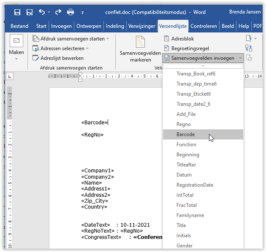Insert an Adresblok
266x252 pixels.
[x=179, y=39]
